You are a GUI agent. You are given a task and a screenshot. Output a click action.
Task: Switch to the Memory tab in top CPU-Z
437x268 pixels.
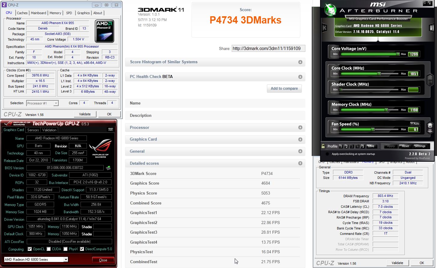point(55,13)
